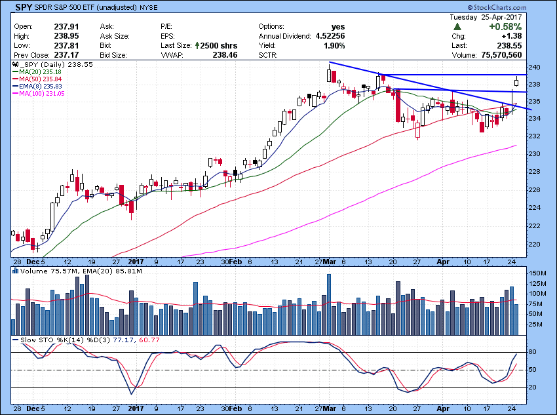The image size is (557, 415).
Task: Click the +0.58% percent change value
Action: (x=505, y=27)
